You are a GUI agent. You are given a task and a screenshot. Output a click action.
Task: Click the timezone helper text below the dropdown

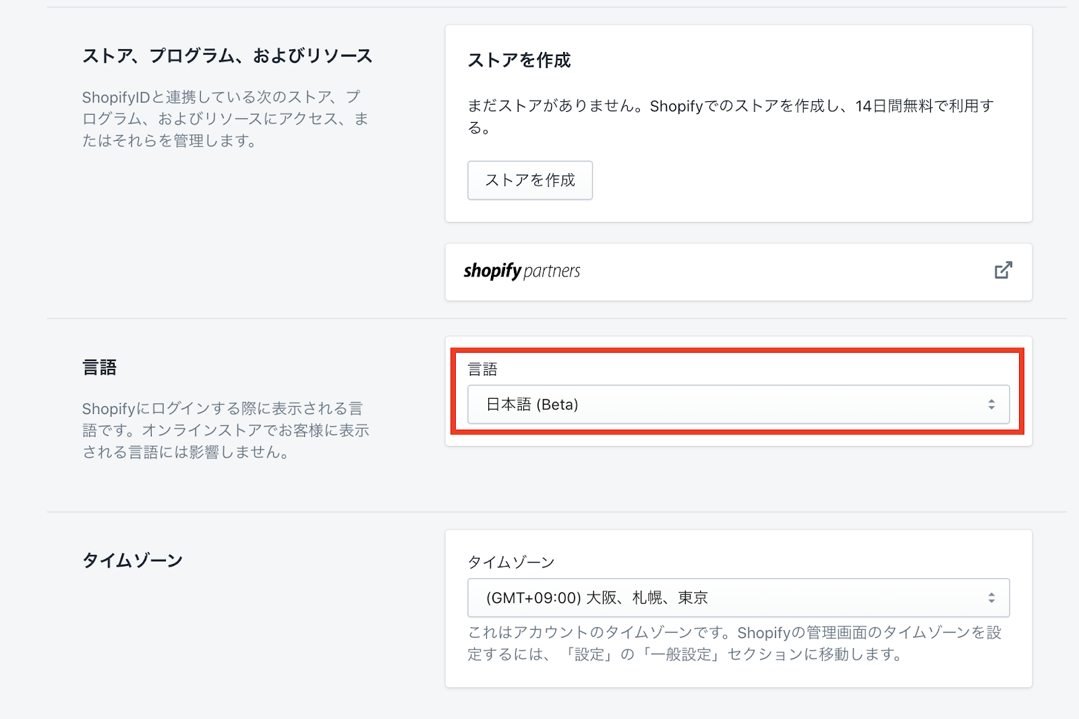click(734, 643)
